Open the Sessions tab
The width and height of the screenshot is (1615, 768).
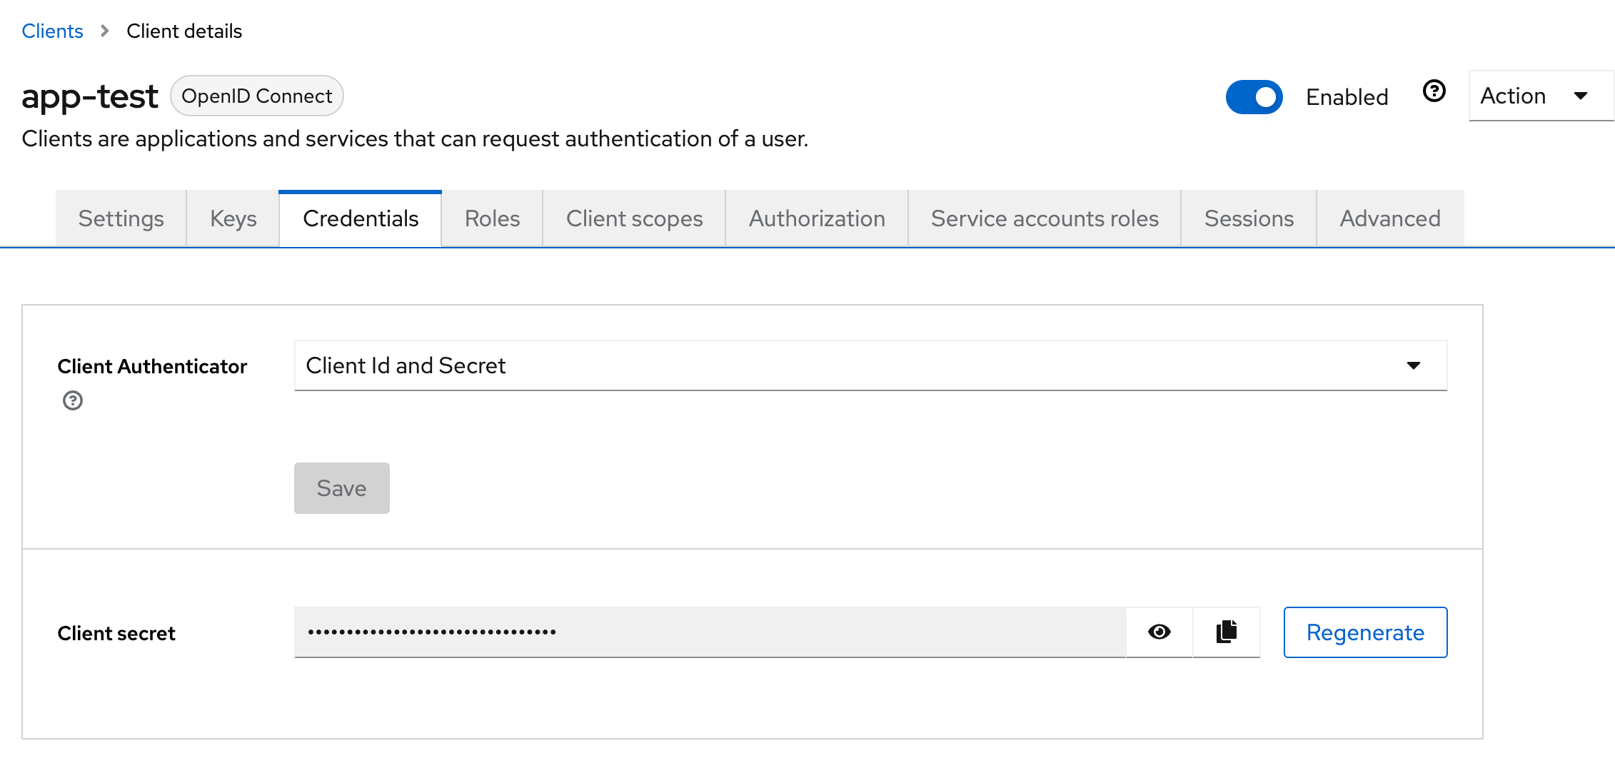pos(1249,218)
